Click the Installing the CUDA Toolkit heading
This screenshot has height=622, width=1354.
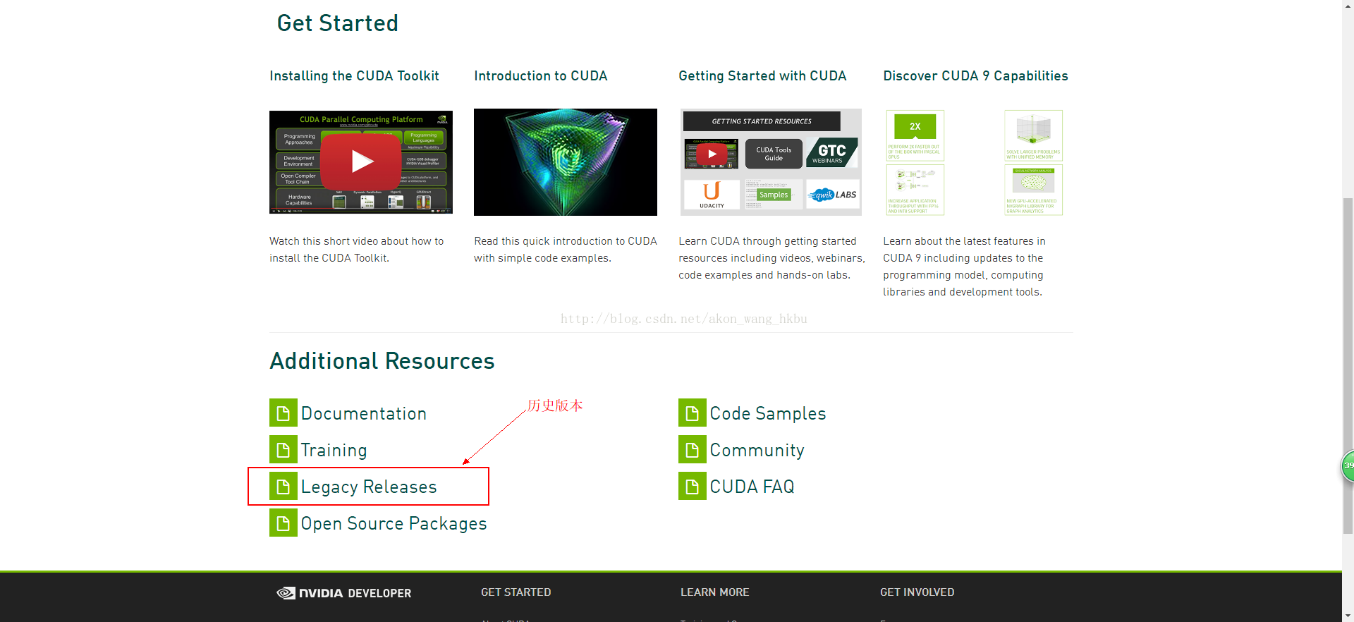354,75
